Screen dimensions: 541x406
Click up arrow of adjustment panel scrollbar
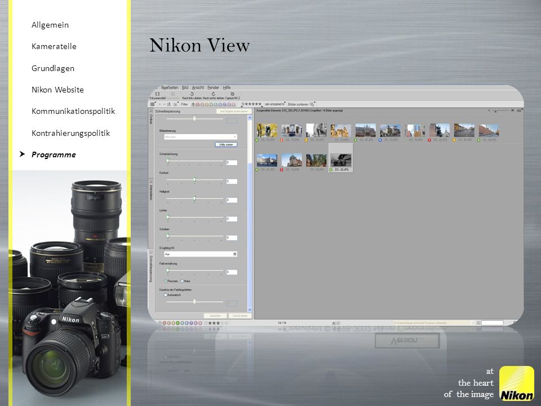point(250,118)
